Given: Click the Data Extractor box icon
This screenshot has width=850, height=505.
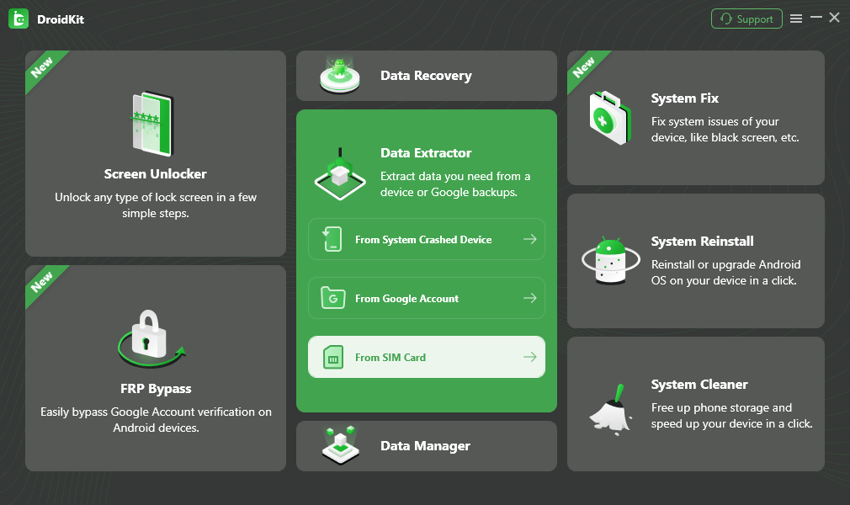Looking at the screenshot, I should [340, 175].
